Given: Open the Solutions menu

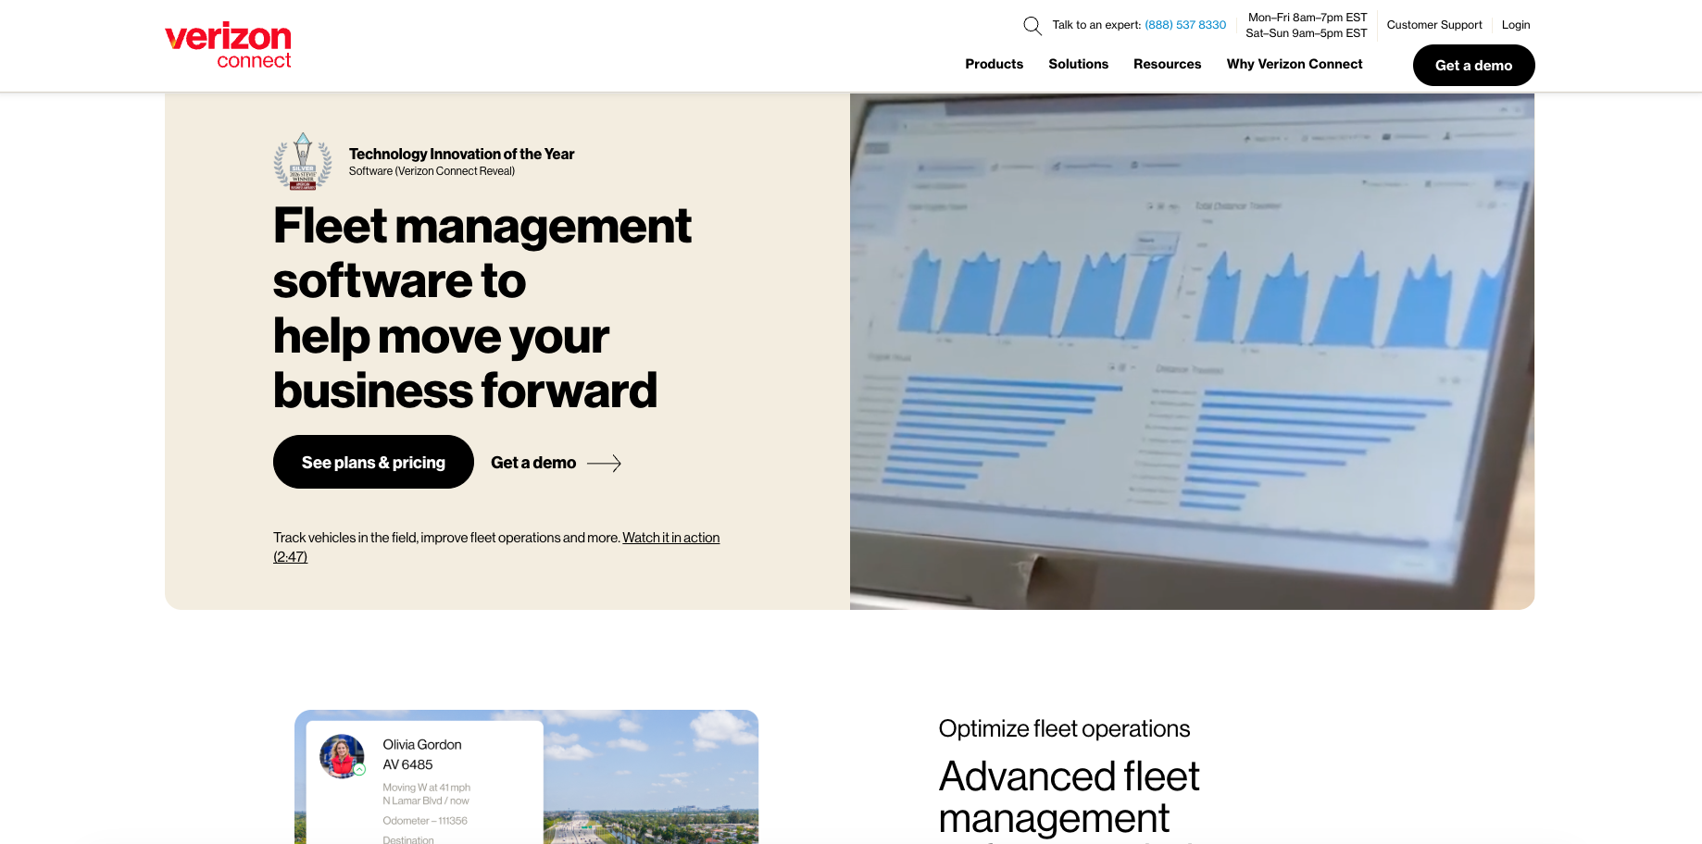Looking at the screenshot, I should click(1078, 64).
